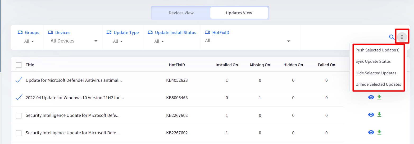
Task: Click eye icon for KB5005463 update row
Action: [x=371, y=97]
